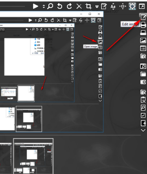Click the external-window arrow icon in the main toolbar

pyautogui.click(x=142, y=6)
